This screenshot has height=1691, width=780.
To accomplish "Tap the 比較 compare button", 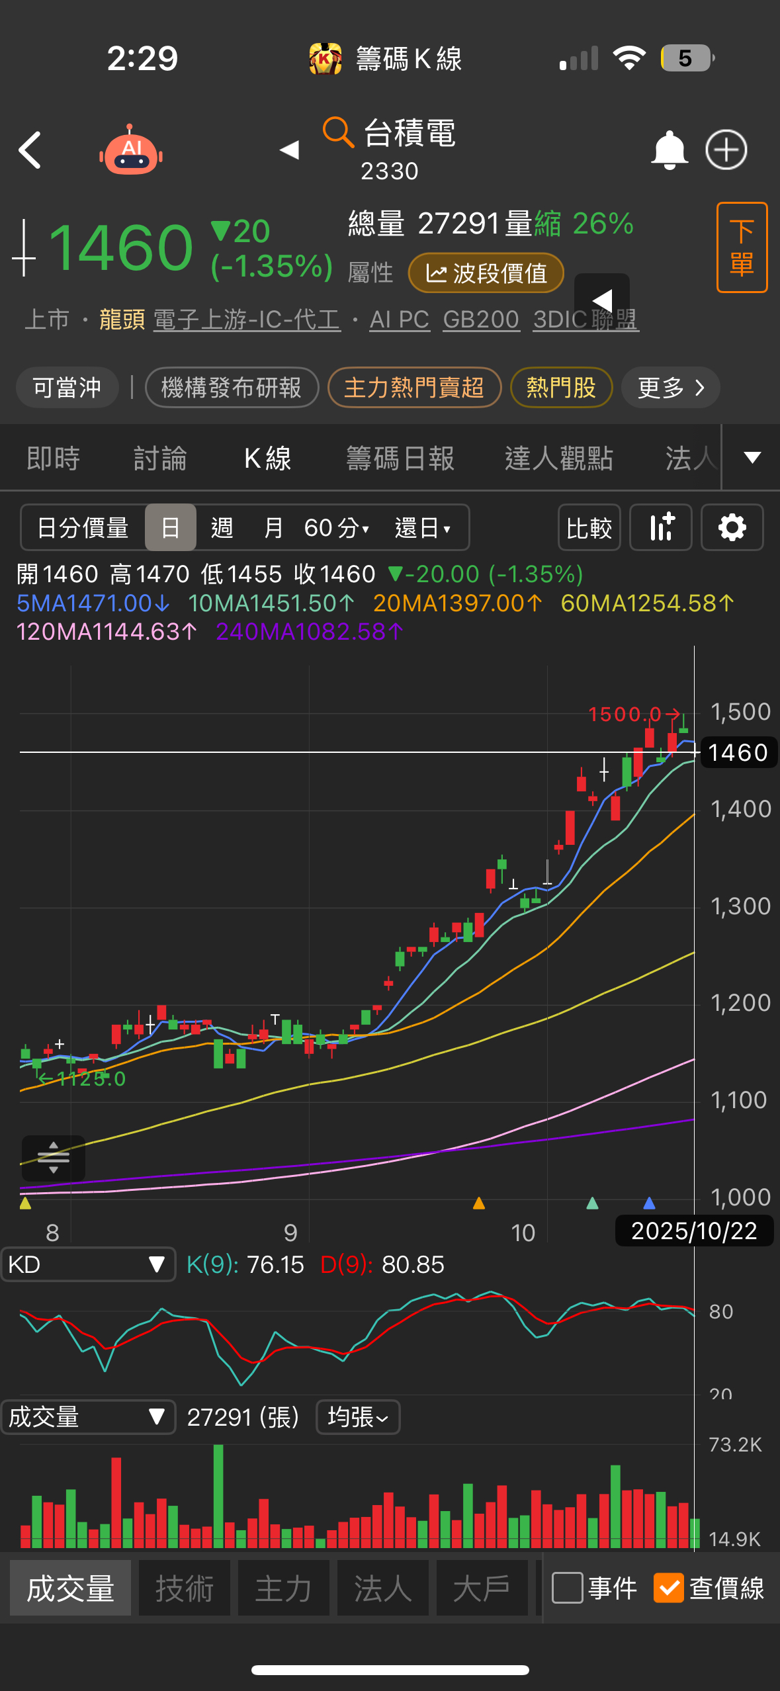I will pyautogui.click(x=589, y=527).
